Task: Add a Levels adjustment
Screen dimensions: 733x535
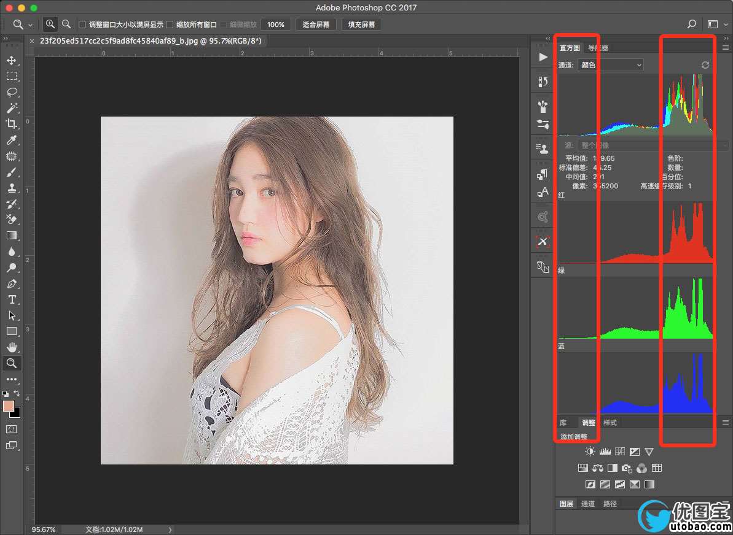Action: click(605, 452)
